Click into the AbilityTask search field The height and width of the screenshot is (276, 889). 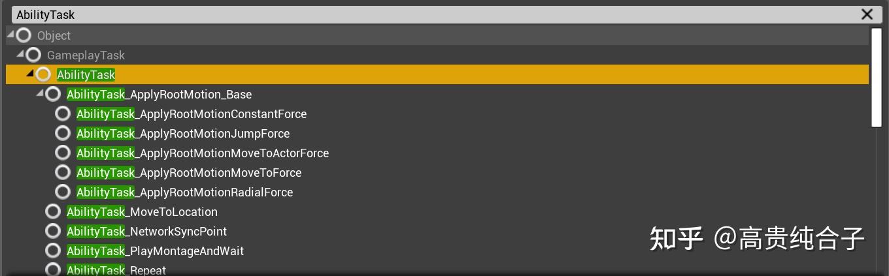click(392, 14)
